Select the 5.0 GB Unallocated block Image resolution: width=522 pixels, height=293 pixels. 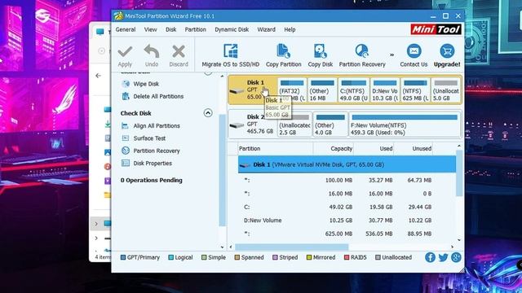(446, 90)
